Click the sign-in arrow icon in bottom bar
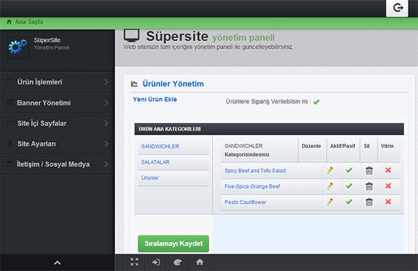418x271 pixels. click(x=156, y=263)
